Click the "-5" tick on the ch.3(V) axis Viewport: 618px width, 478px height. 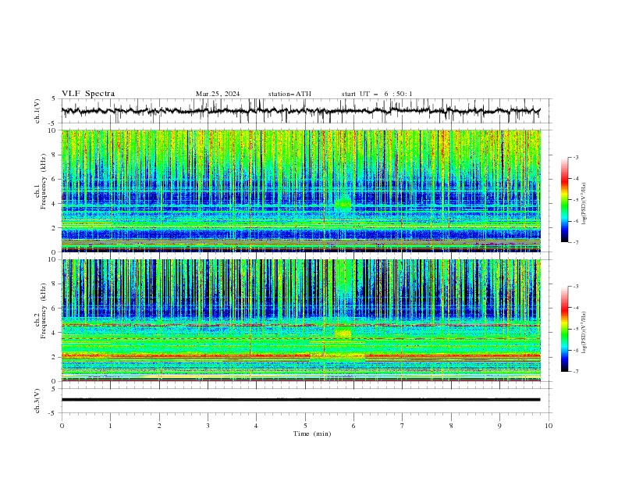(51, 413)
